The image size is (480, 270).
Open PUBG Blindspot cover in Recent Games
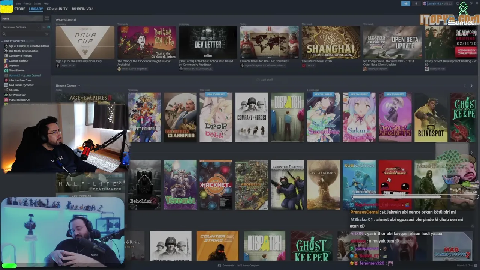(x=431, y=117)
